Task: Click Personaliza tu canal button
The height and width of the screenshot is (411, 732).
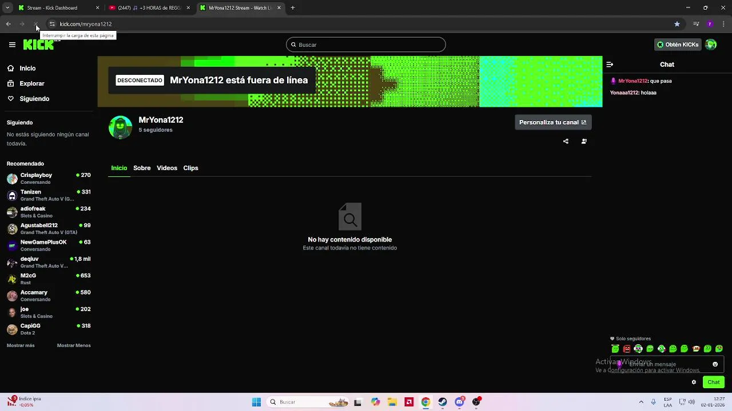Action: pos(553,122)
